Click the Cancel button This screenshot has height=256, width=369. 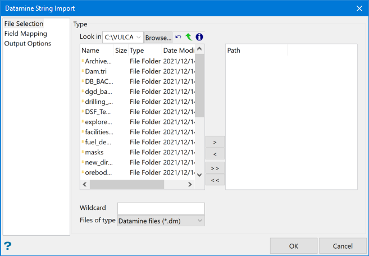tap(343, 246)
